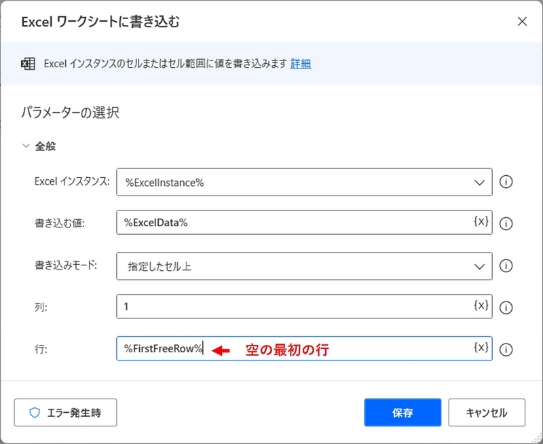Open the Excel インスタンス dropdown
Screen dimensions: 543x444
point(479,182)
